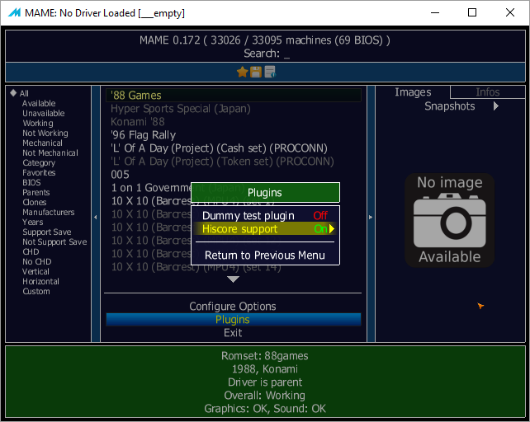Select the Favorites filter
The image size is (530, 422).
(39, 172)
